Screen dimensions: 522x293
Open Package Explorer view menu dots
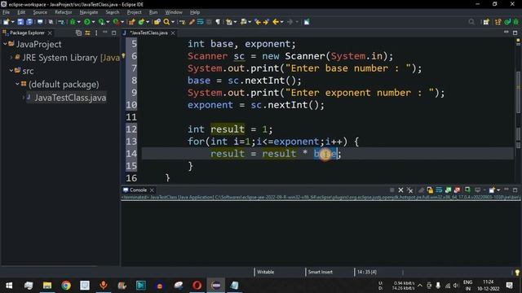click(96, 33)
